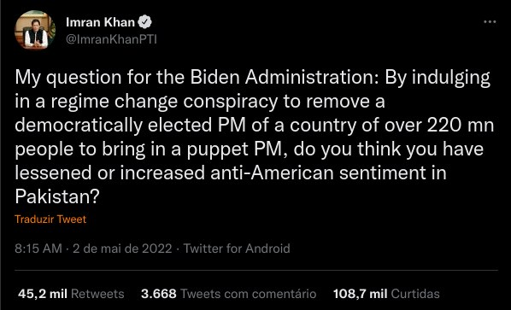Open the three-dot more options menu
This screenshot has width=511, height=310.
coord(490,22)
